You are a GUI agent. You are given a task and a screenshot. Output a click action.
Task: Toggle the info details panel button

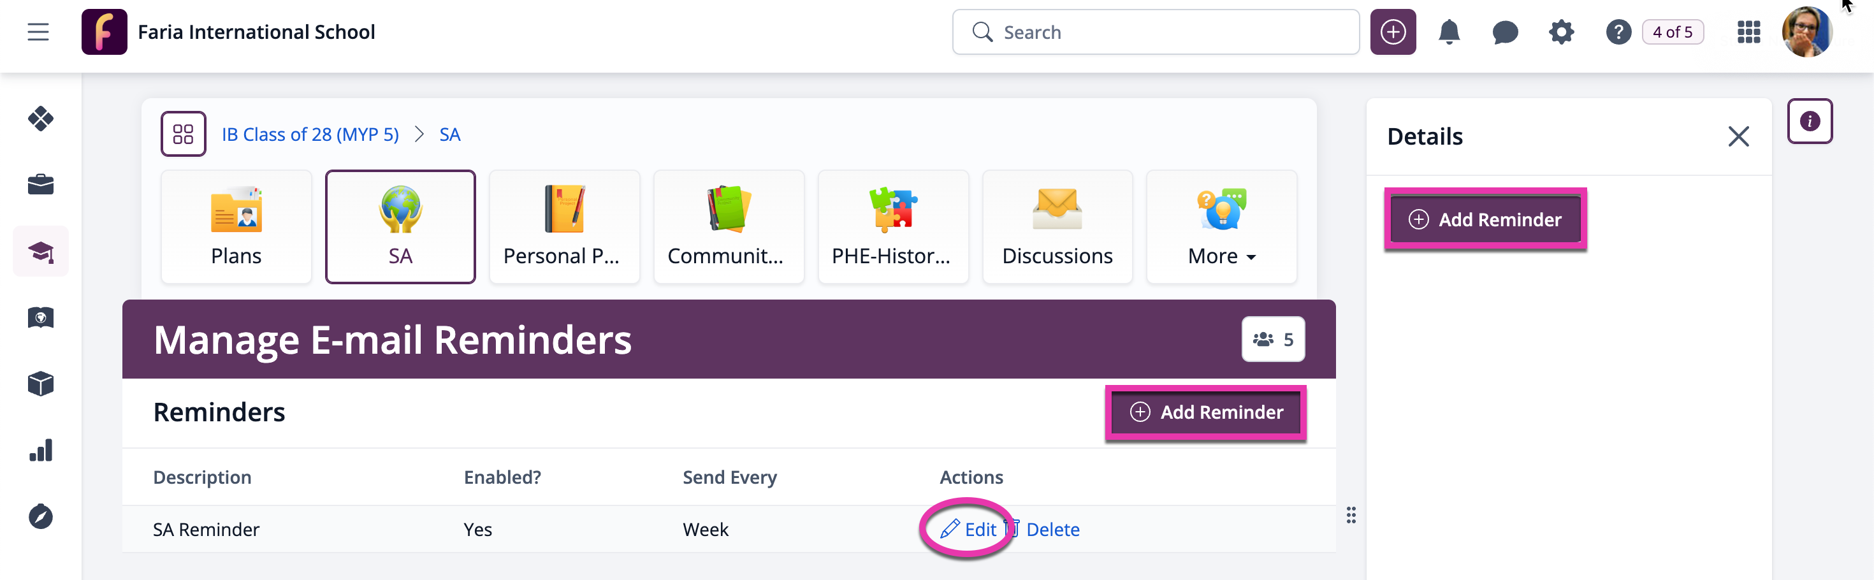pos(1809,121)
